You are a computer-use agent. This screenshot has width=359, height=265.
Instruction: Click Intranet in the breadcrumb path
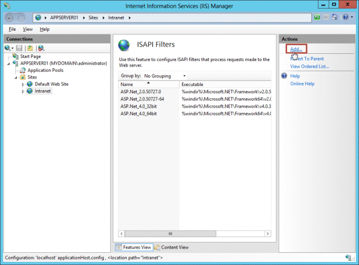point(116,17)
